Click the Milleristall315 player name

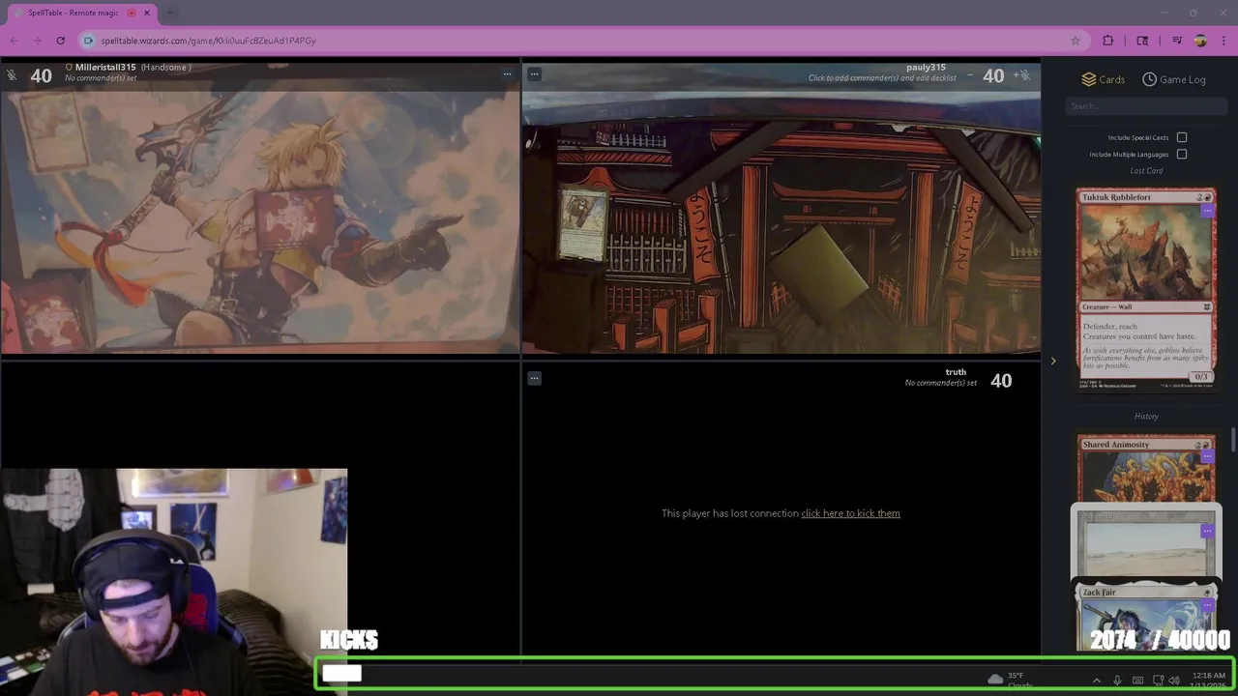tap(105, 68)
